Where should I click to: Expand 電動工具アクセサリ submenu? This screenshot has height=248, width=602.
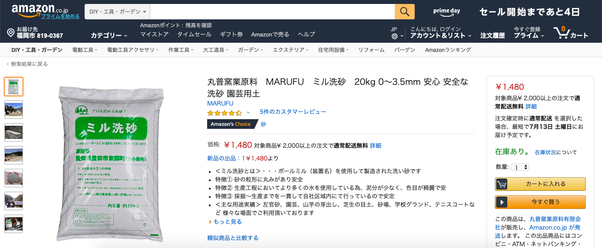click(x=133, y=50)
